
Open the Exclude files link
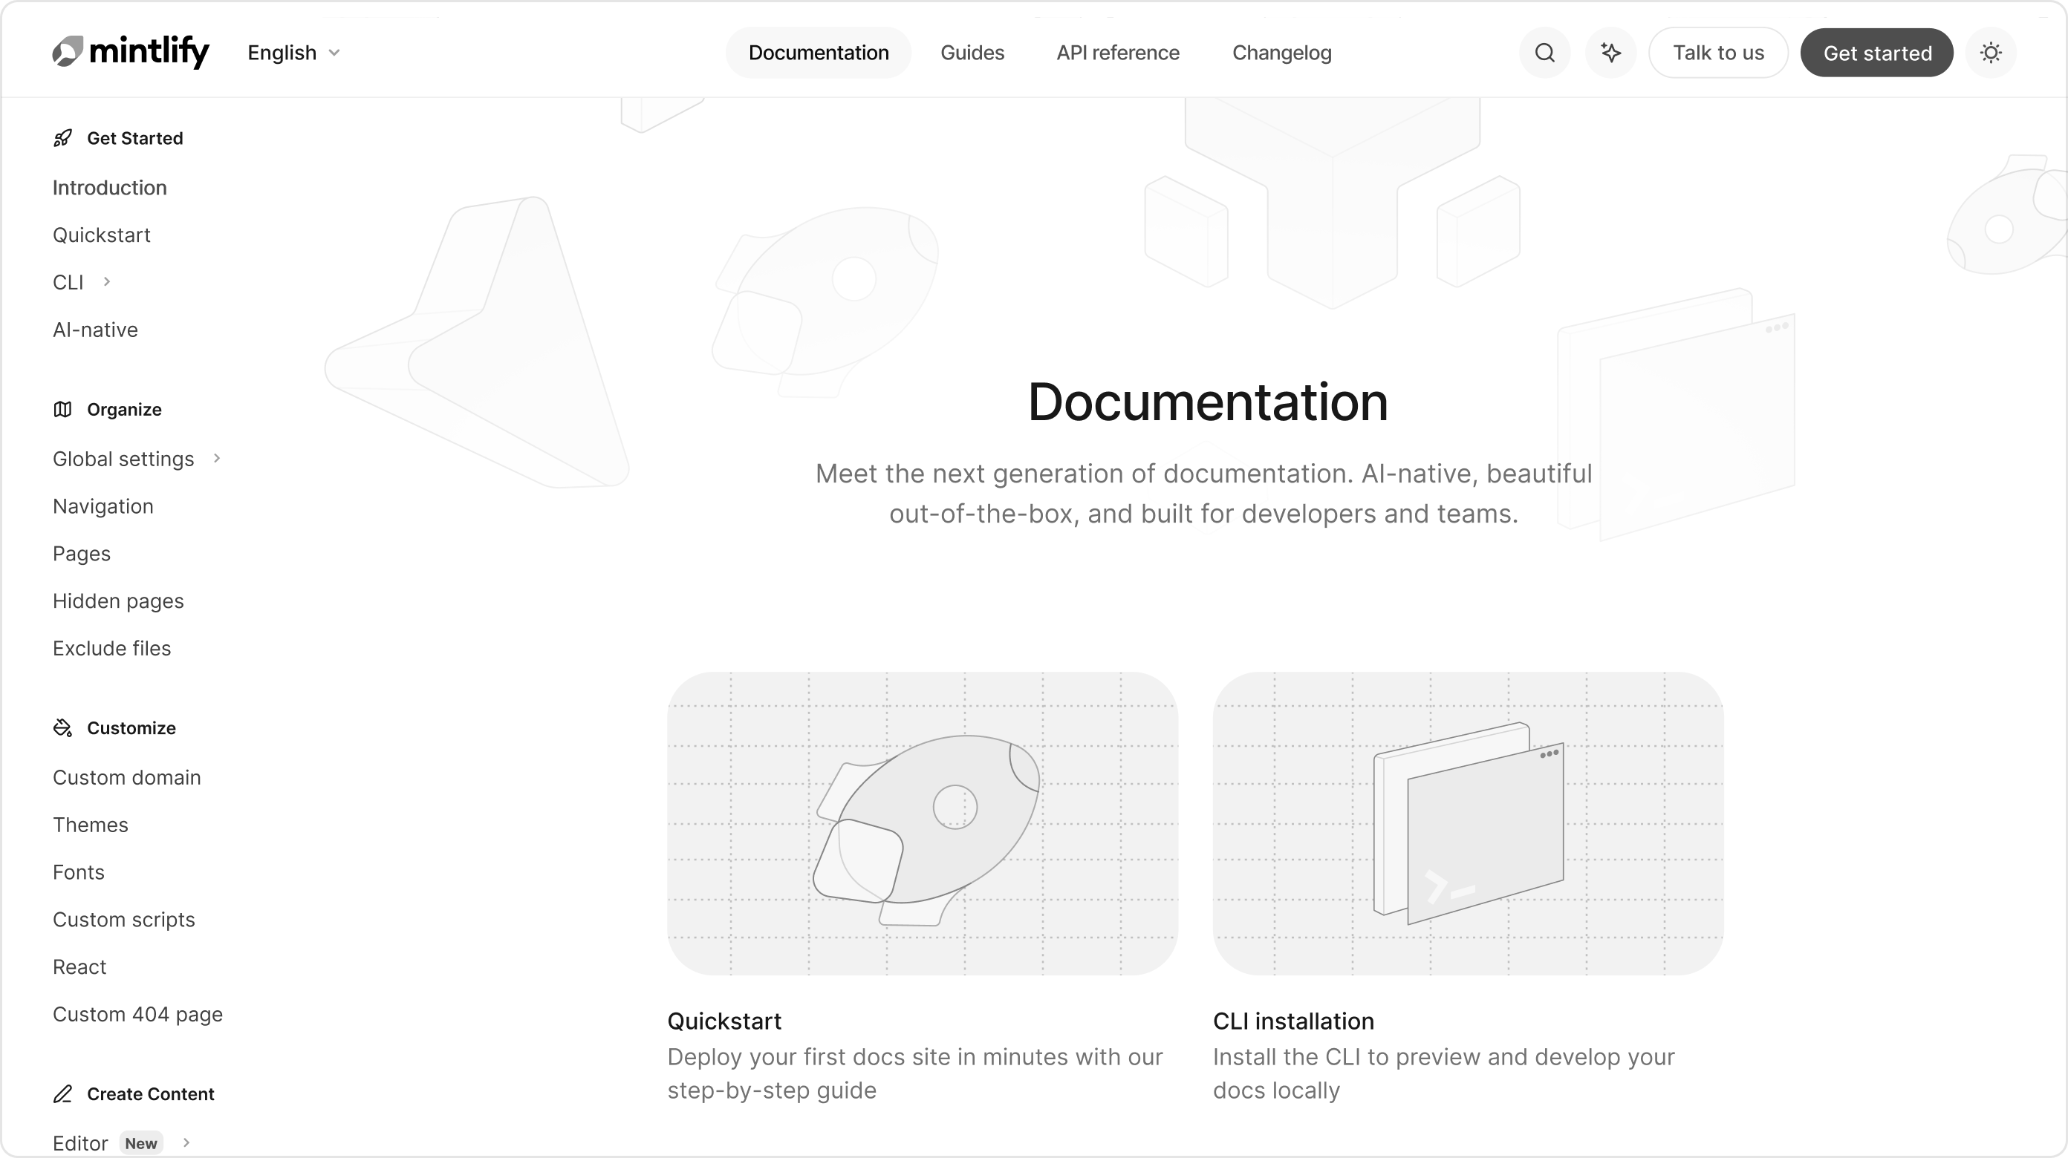pos(112,649)
